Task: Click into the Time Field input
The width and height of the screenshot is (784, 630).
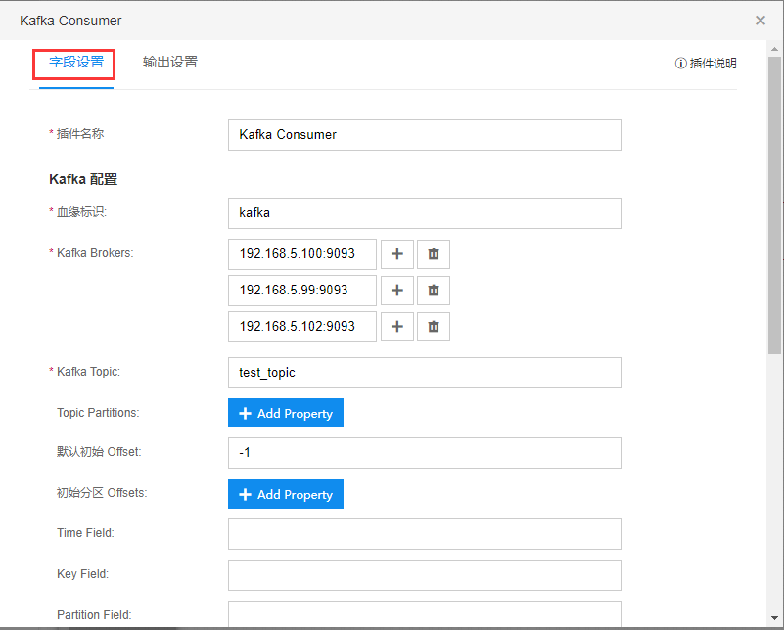Action: [425, 534]
